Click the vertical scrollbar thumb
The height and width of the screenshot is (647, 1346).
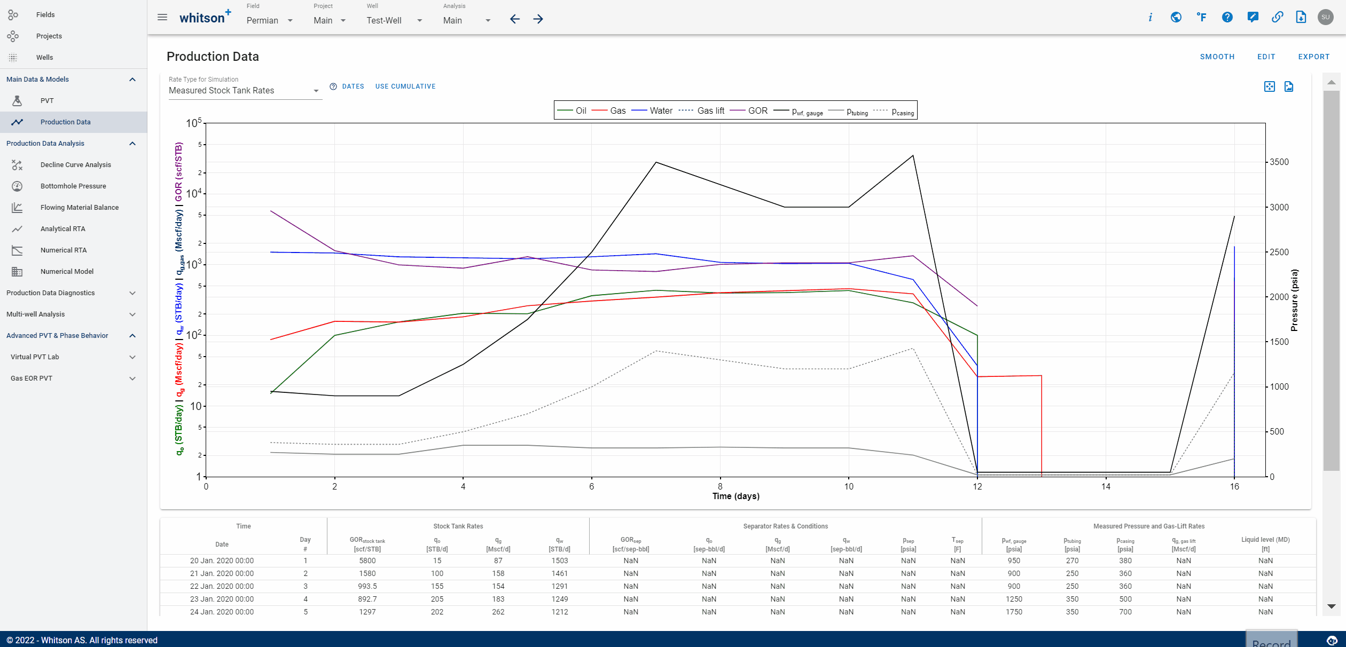point(1331,280)
